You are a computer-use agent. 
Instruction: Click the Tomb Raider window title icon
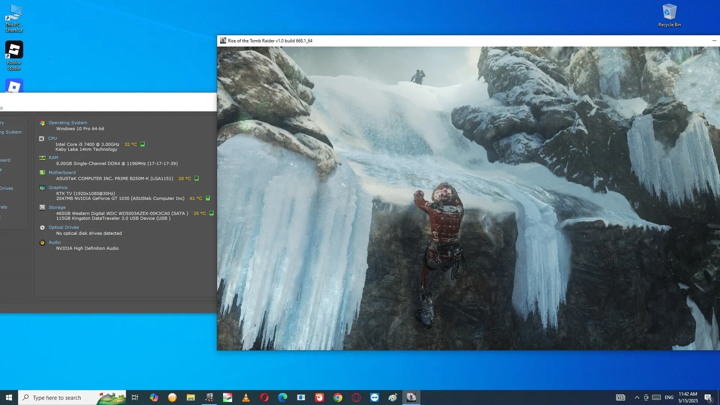point(223,41)
